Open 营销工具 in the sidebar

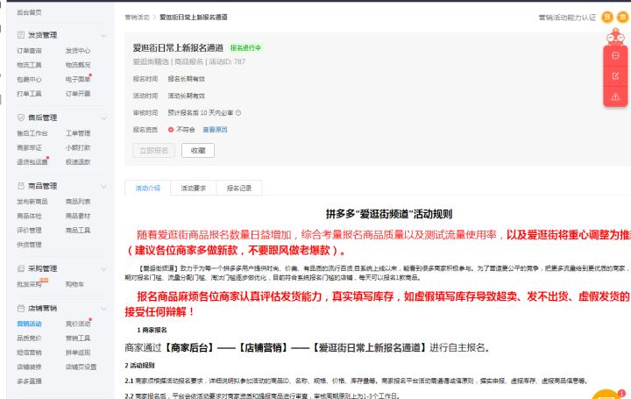point(78,338)
